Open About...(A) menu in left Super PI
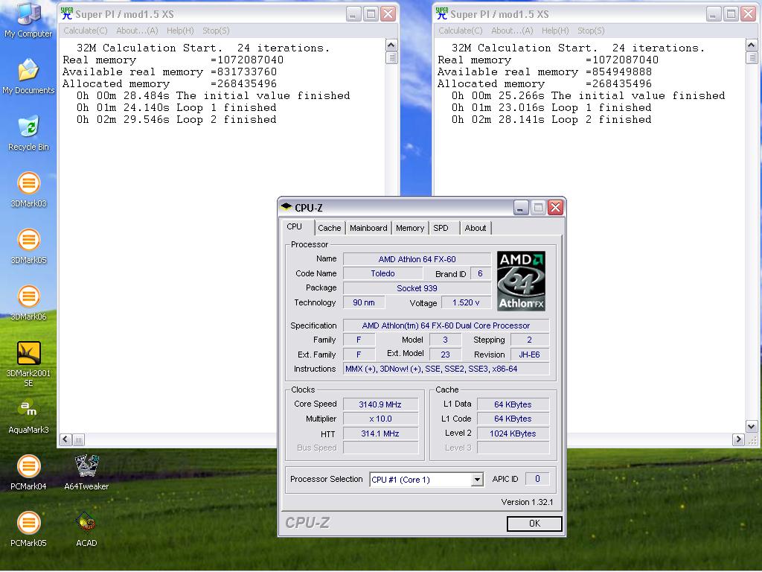Image resolution: width=762 pixels, height=572 pixels. click(137, 31)
